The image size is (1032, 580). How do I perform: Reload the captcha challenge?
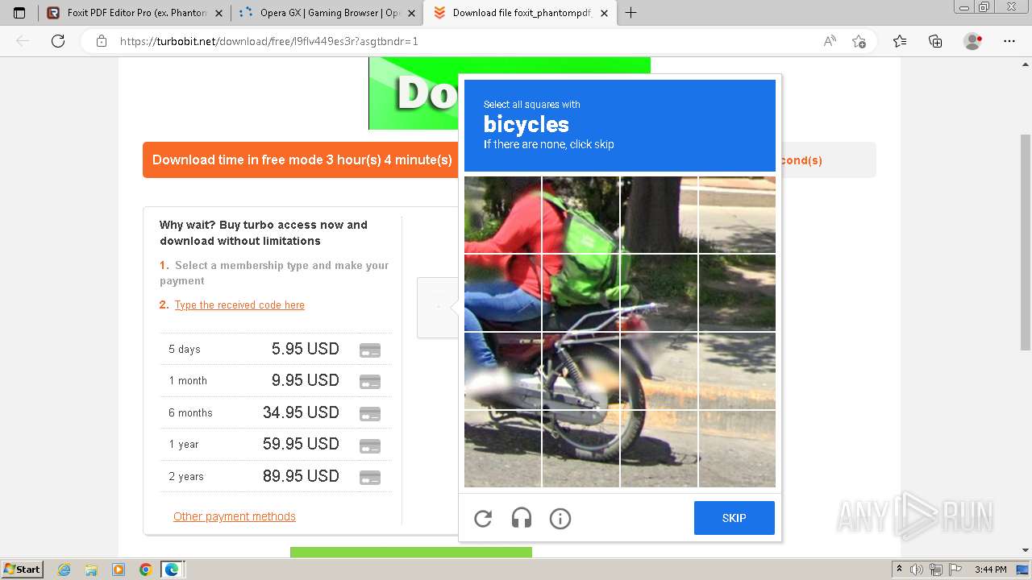483,518
